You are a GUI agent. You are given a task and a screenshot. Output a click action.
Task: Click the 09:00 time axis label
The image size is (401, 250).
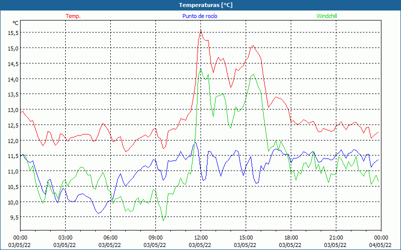pyautogui.click(x=156, y=238)
